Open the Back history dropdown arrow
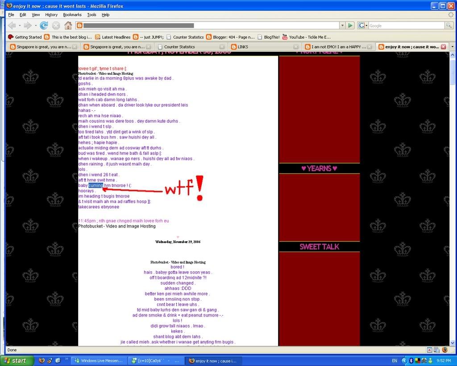Viewport: 457px width, 366px height. tap(20, 25)
